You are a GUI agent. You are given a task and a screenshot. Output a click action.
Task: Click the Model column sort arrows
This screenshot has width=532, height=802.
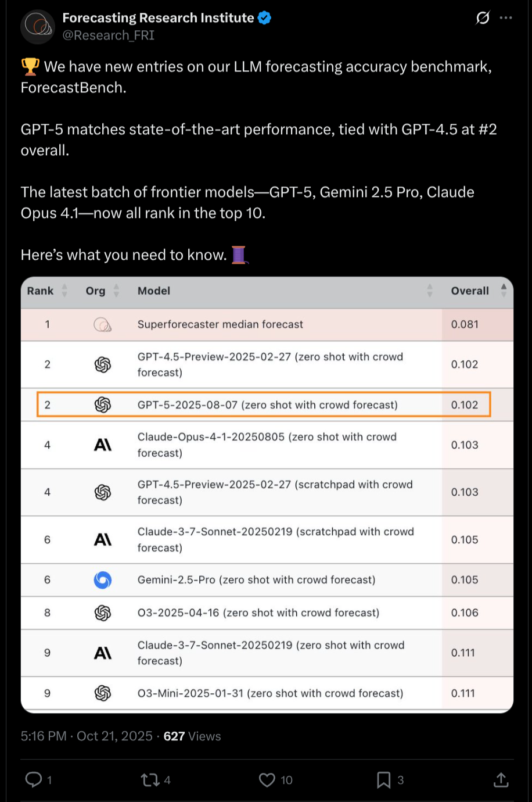point(430,291)
